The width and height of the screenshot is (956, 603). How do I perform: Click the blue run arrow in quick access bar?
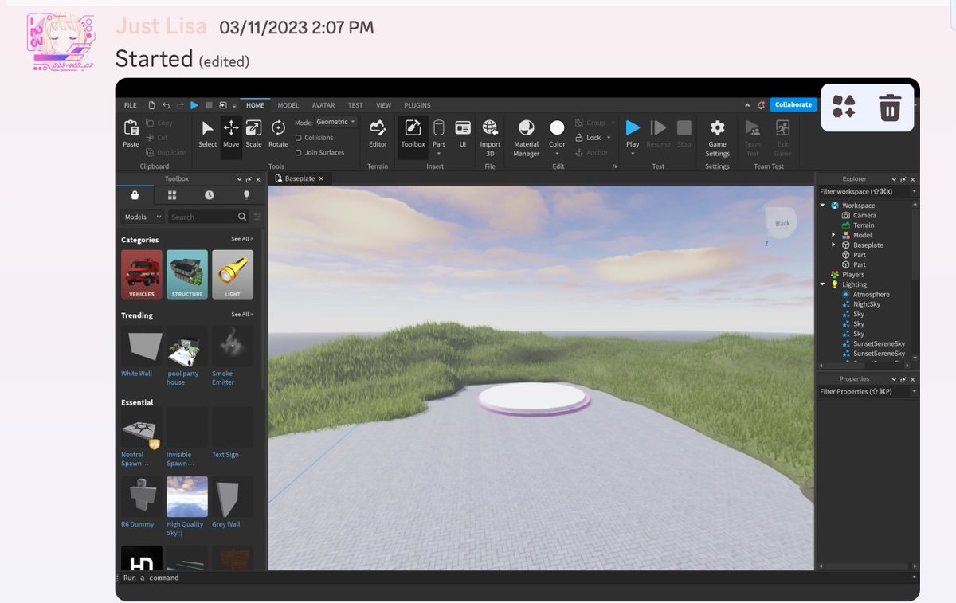(195, 105)
